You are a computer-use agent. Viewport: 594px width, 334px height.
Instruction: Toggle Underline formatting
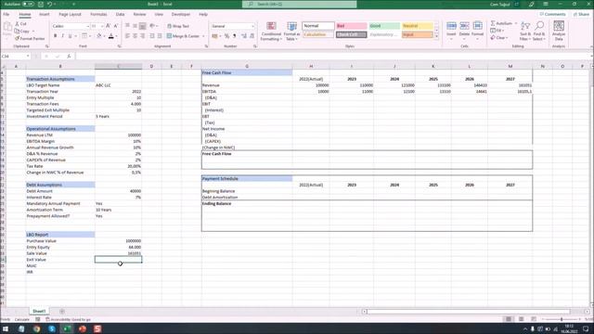(x=70, y=36)
